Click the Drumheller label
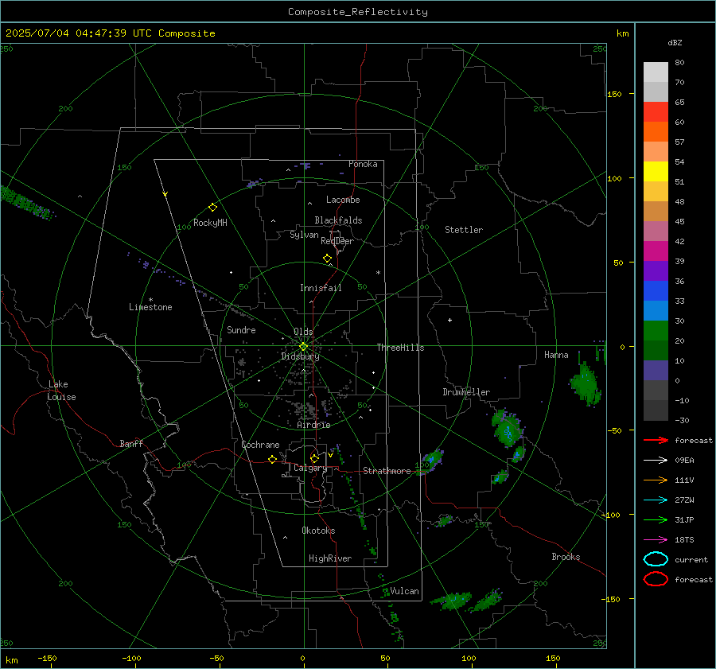Viewport: 716px width, 669px height. 466,392
